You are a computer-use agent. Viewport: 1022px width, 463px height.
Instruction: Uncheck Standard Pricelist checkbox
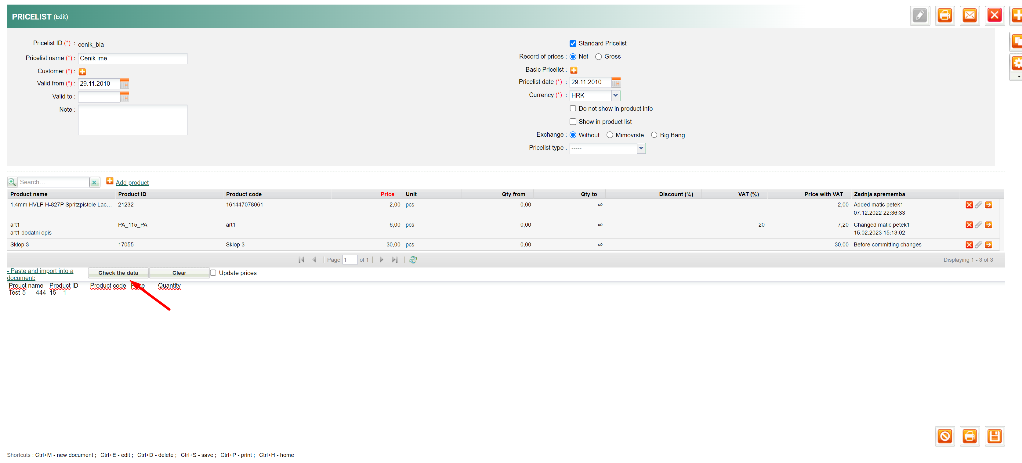[x=572, y=44]
